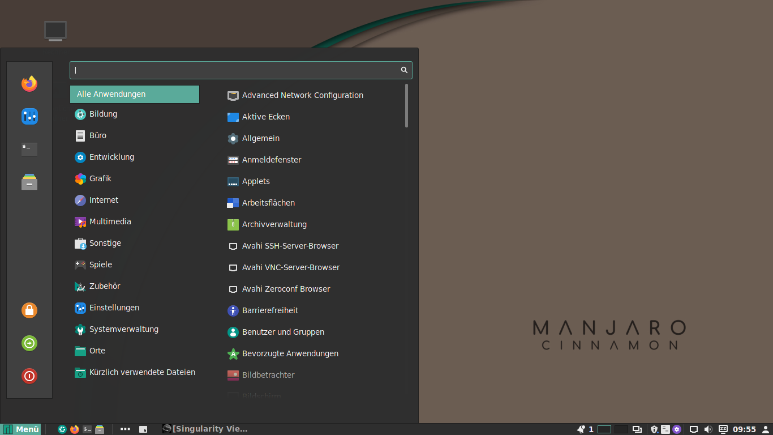Open the clock calendar showing 09:55
The height and width of the screenshot is (435, 773).
(745, 429)
